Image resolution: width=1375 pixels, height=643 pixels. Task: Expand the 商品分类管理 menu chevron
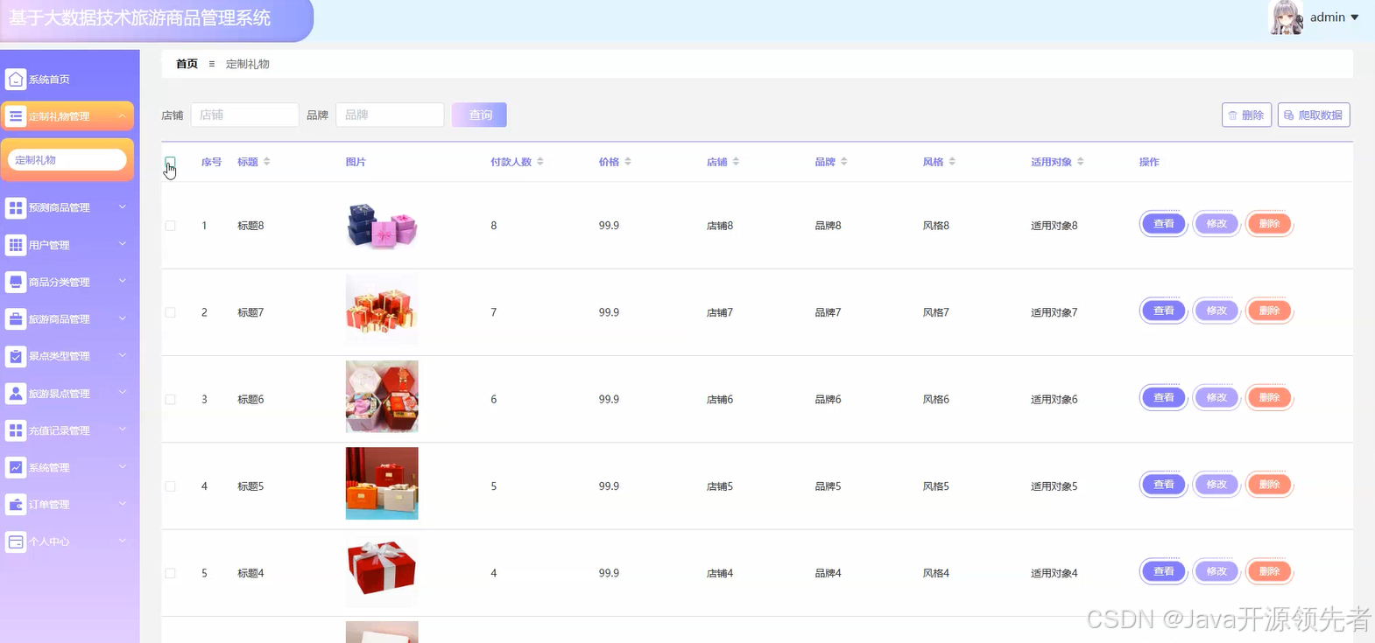point(123,282)
